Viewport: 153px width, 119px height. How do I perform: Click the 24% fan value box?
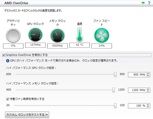tap(102, 46)
